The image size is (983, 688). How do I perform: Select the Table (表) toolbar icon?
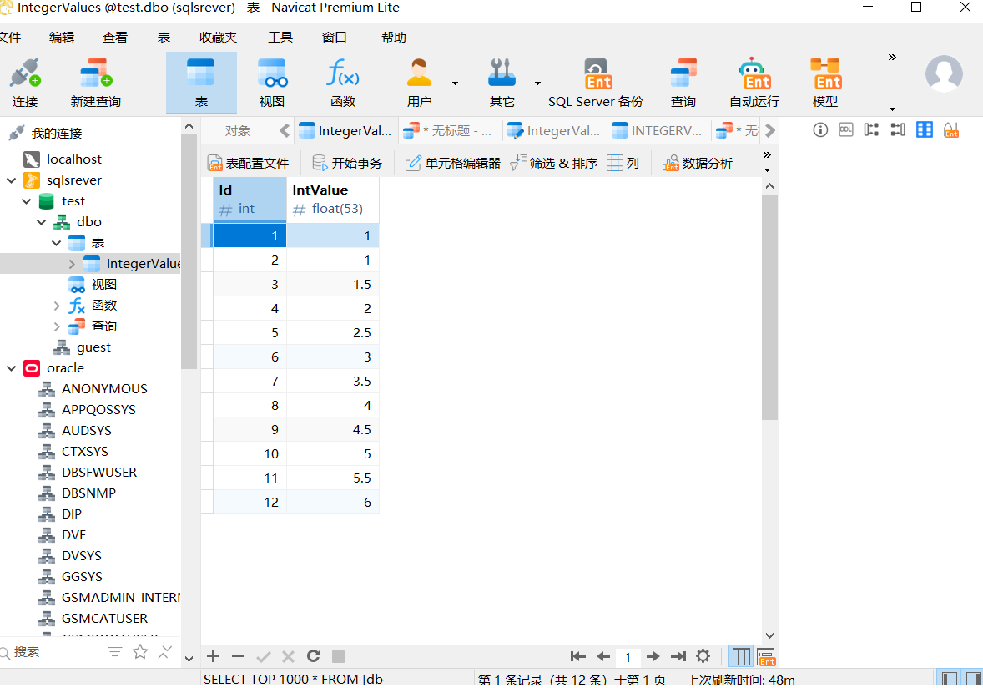click(201, 83)
